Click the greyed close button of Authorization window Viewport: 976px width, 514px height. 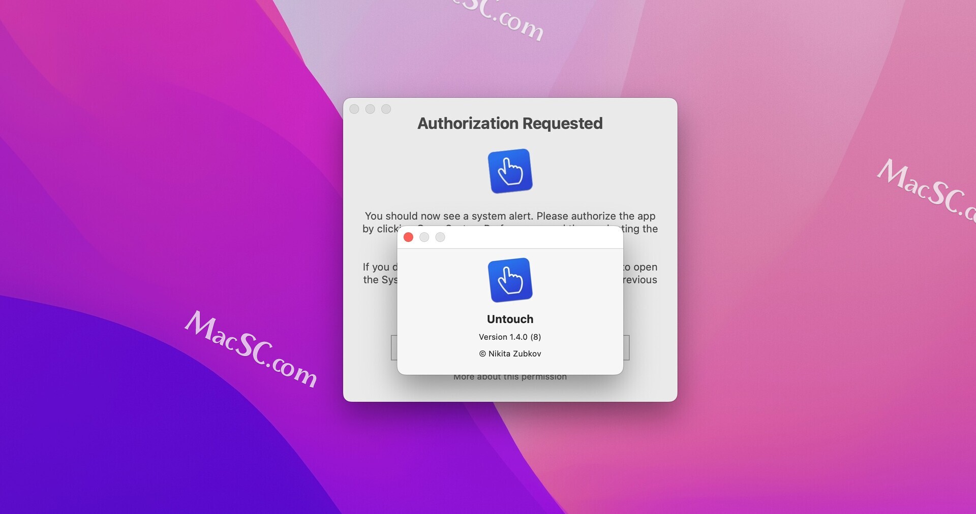(x=354, y=109)
